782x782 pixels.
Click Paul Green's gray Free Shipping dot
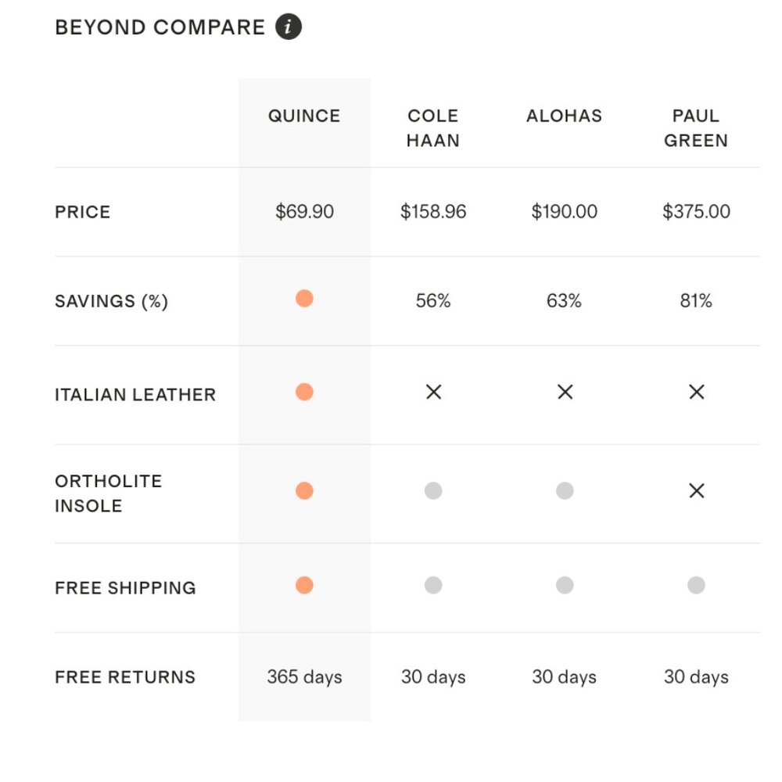point(696,585)
